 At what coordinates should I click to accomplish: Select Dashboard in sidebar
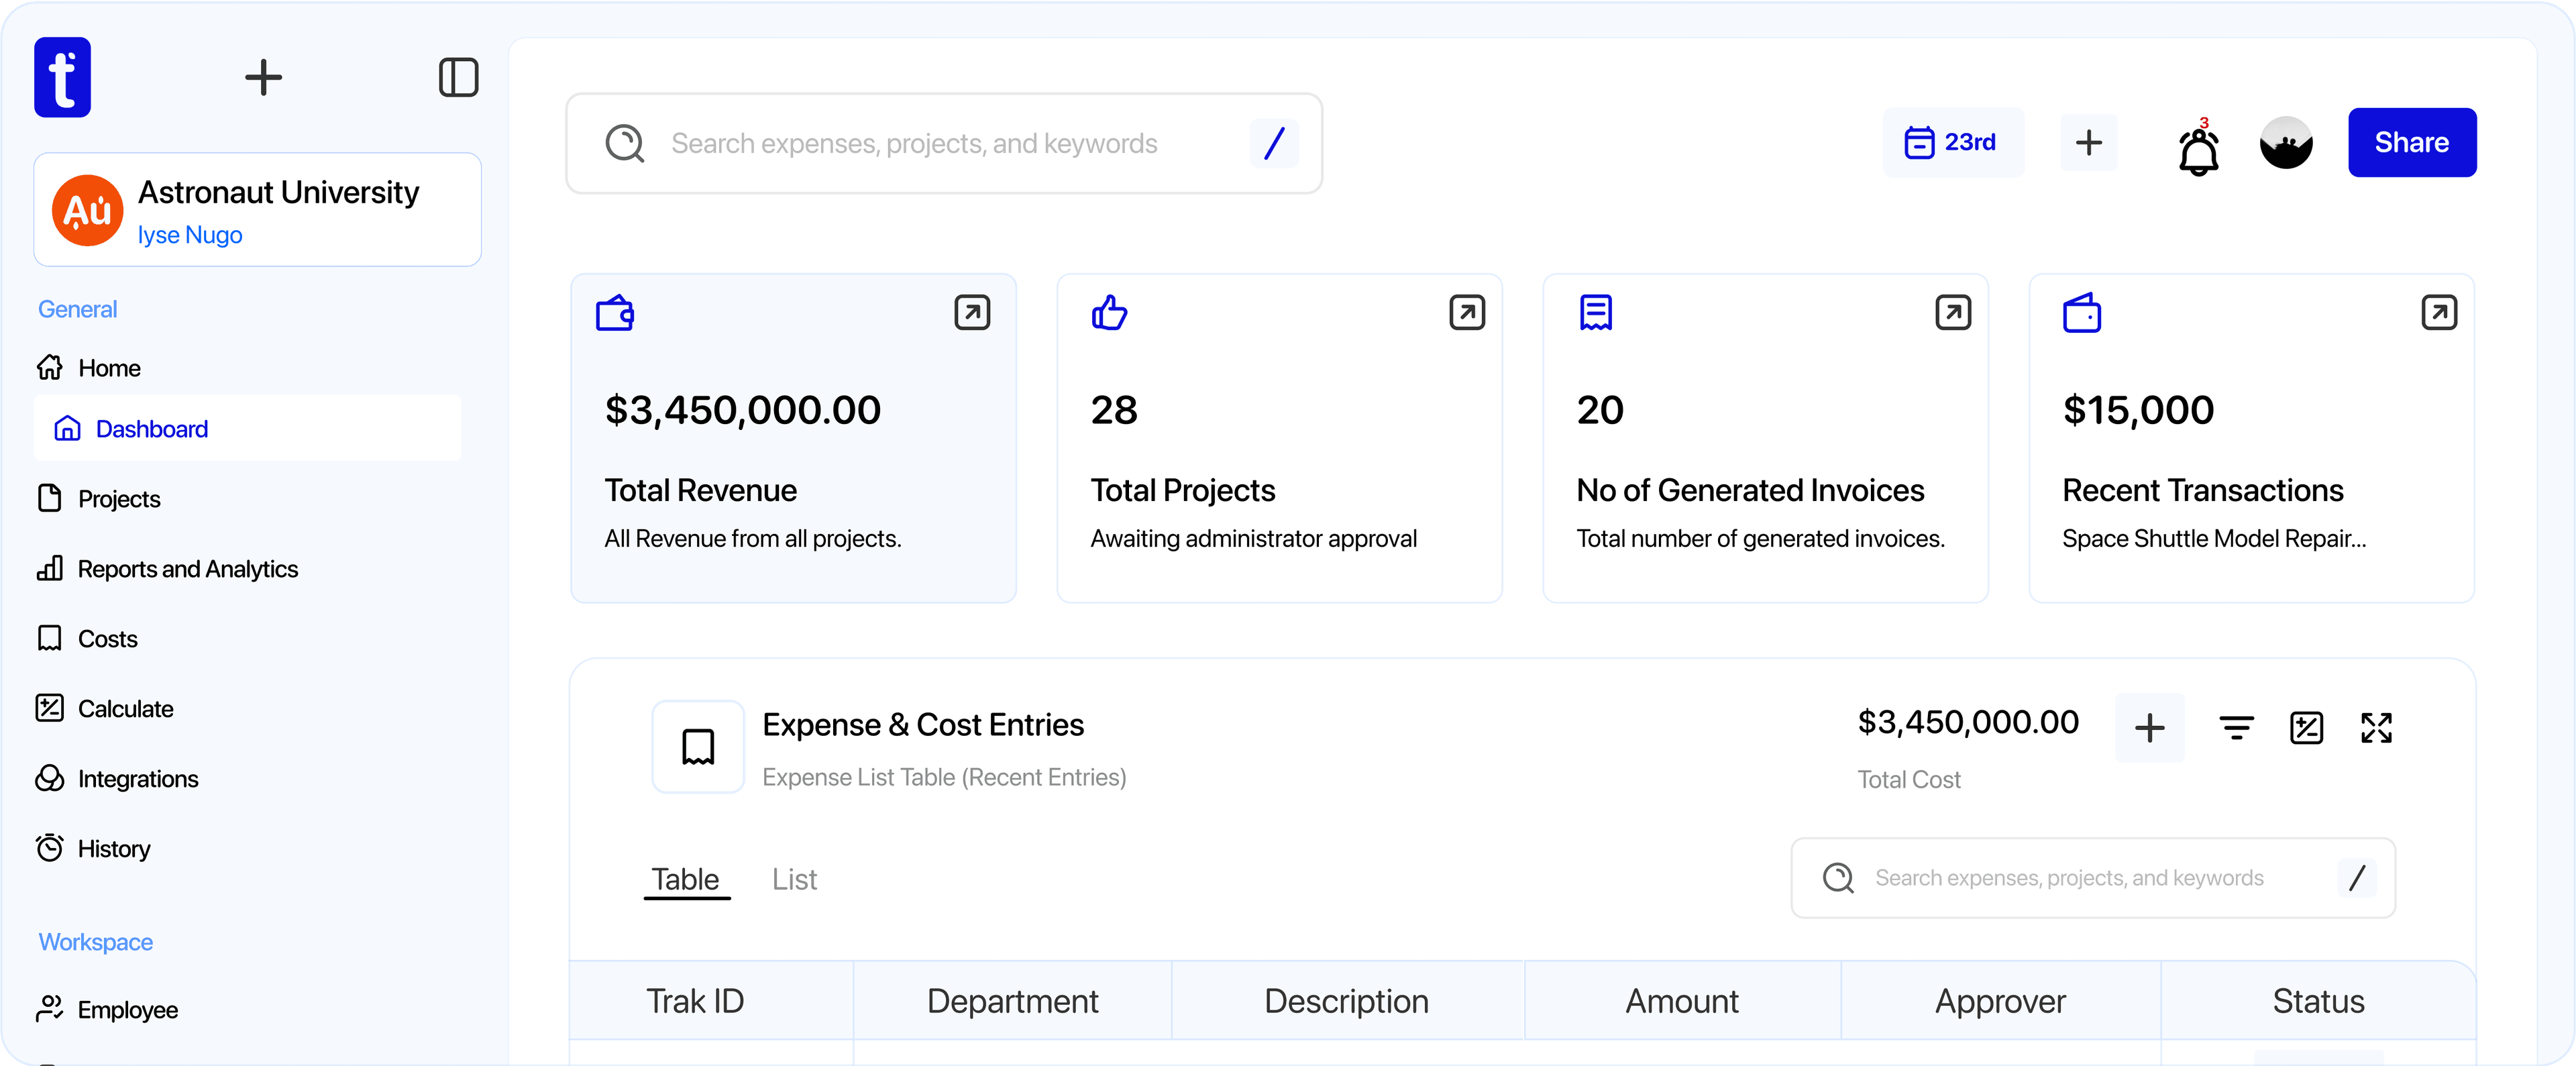[248, 428]
